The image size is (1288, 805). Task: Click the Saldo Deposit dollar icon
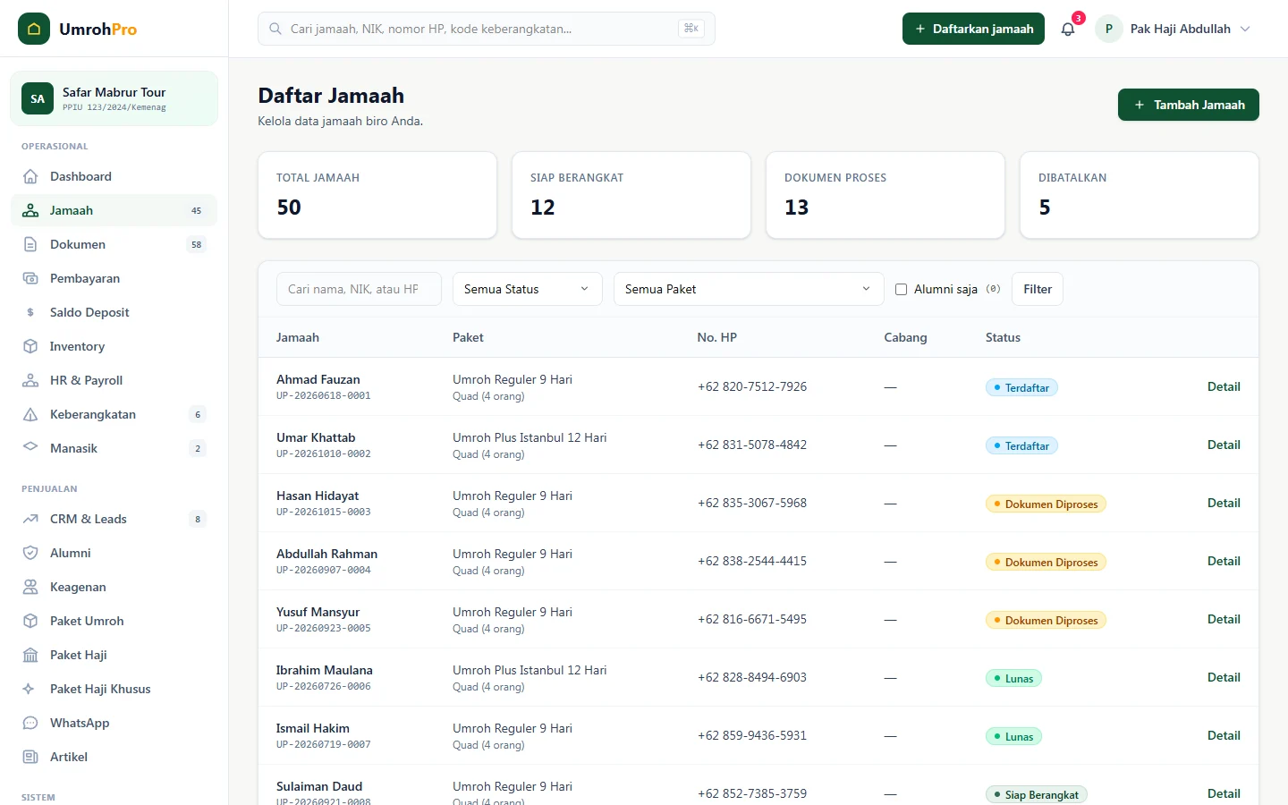(30, 312)
